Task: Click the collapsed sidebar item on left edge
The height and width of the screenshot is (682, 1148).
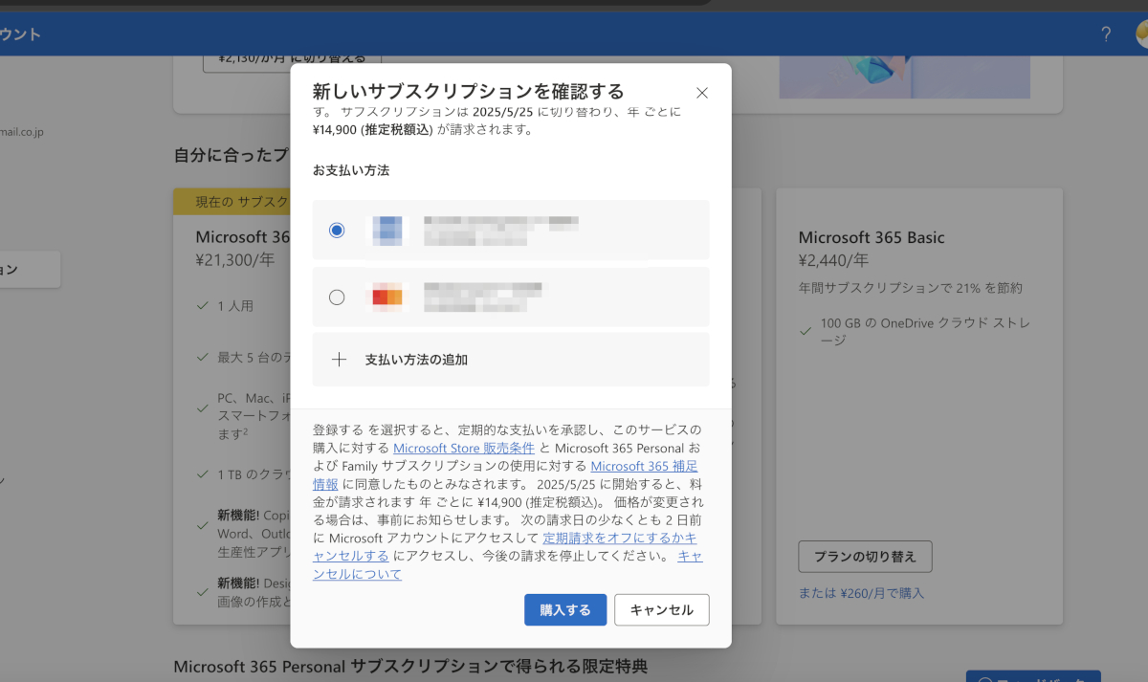Action: click(x=24, y=269)
